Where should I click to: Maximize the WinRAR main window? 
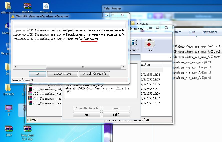coord(157,27)
